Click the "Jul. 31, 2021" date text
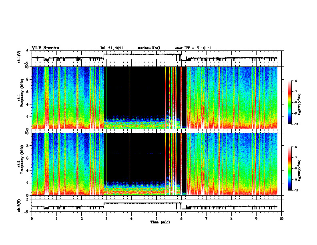The width and height of the screenshot is (317, 245). tap(112, 48)
